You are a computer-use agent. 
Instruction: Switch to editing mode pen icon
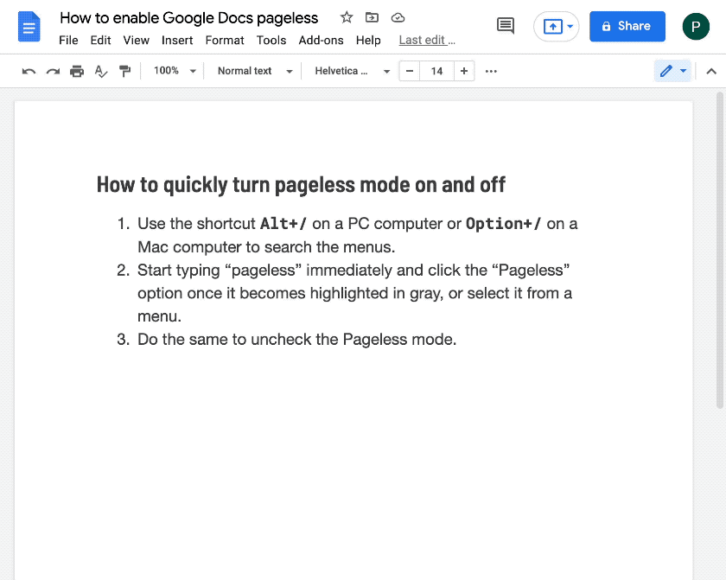[668, 71]
